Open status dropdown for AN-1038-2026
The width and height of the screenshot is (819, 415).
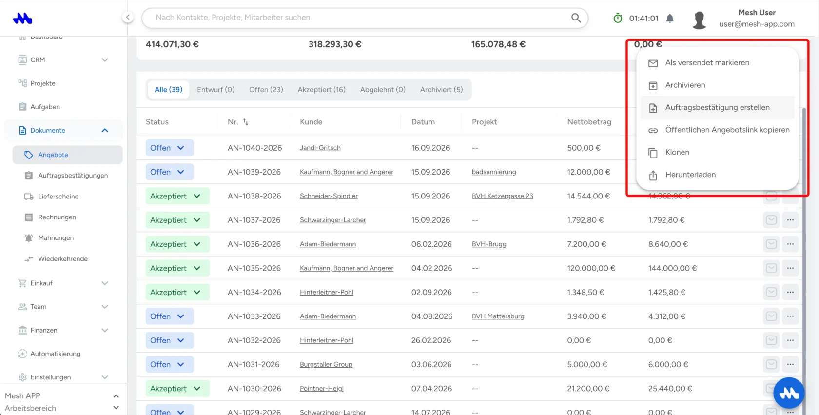177,196
